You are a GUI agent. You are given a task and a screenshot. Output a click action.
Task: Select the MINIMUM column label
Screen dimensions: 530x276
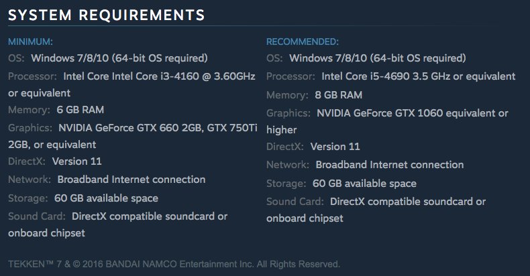[x=30, y=42]
